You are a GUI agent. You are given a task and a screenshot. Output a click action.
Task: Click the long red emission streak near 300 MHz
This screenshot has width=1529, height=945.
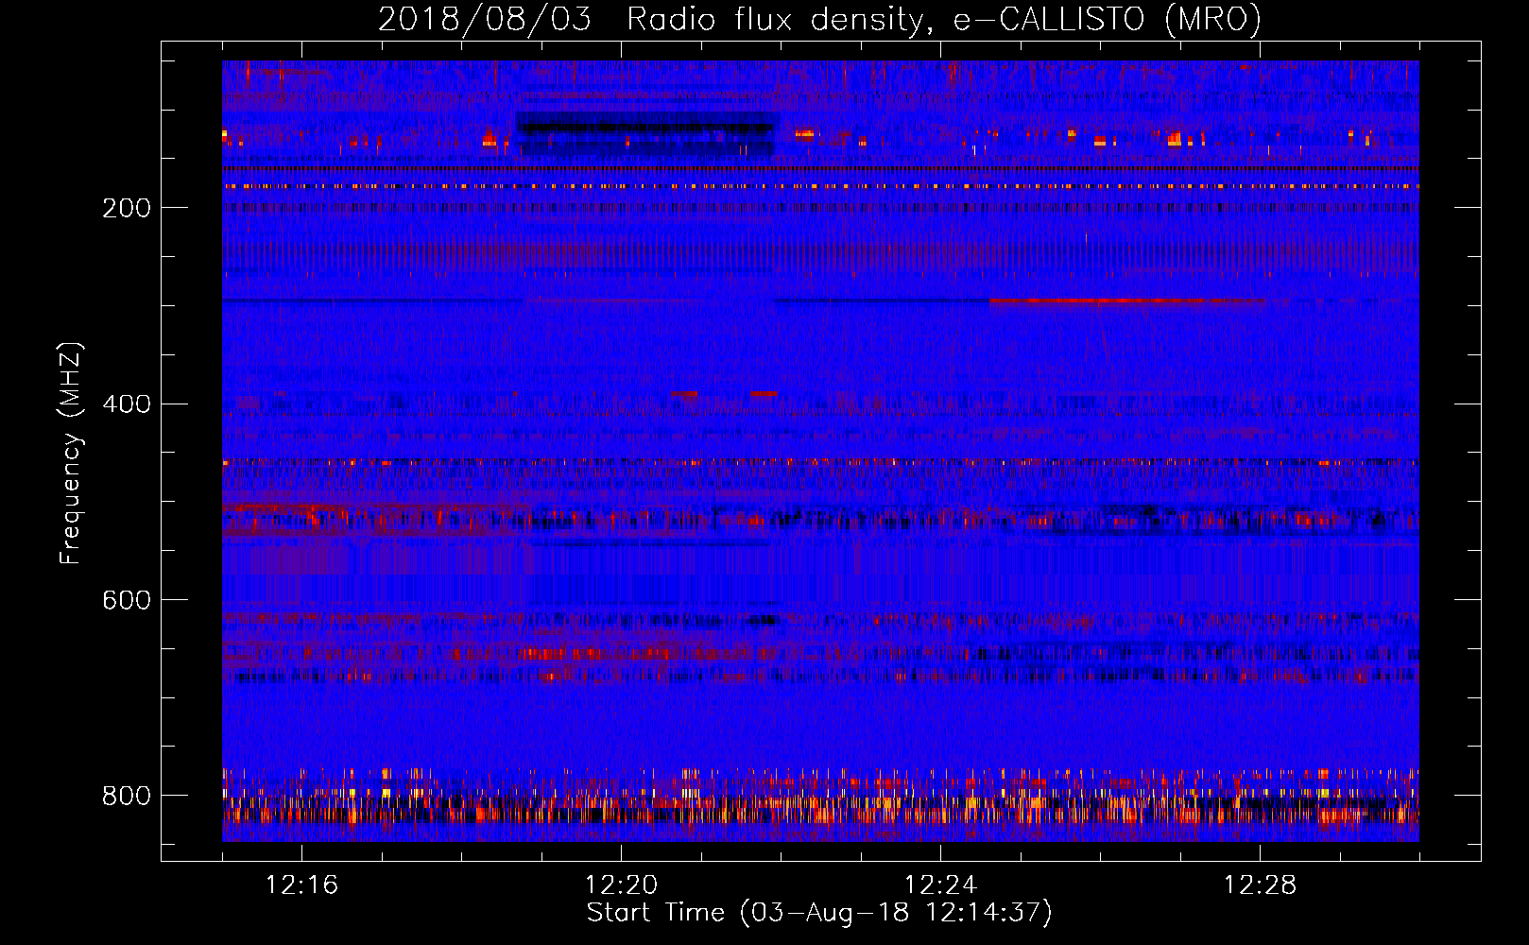click(x=1126, y=301)
